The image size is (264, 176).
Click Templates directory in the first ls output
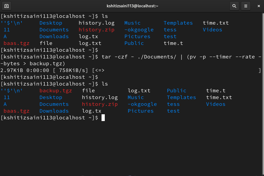click(x=178, y=23)
